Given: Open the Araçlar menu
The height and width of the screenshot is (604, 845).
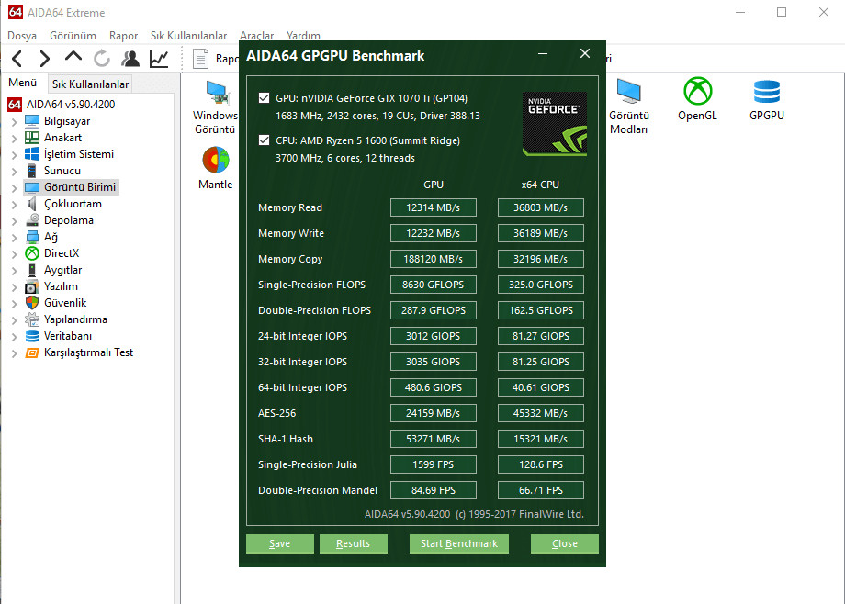Looking at the screenshot, I should pos(256,36).
